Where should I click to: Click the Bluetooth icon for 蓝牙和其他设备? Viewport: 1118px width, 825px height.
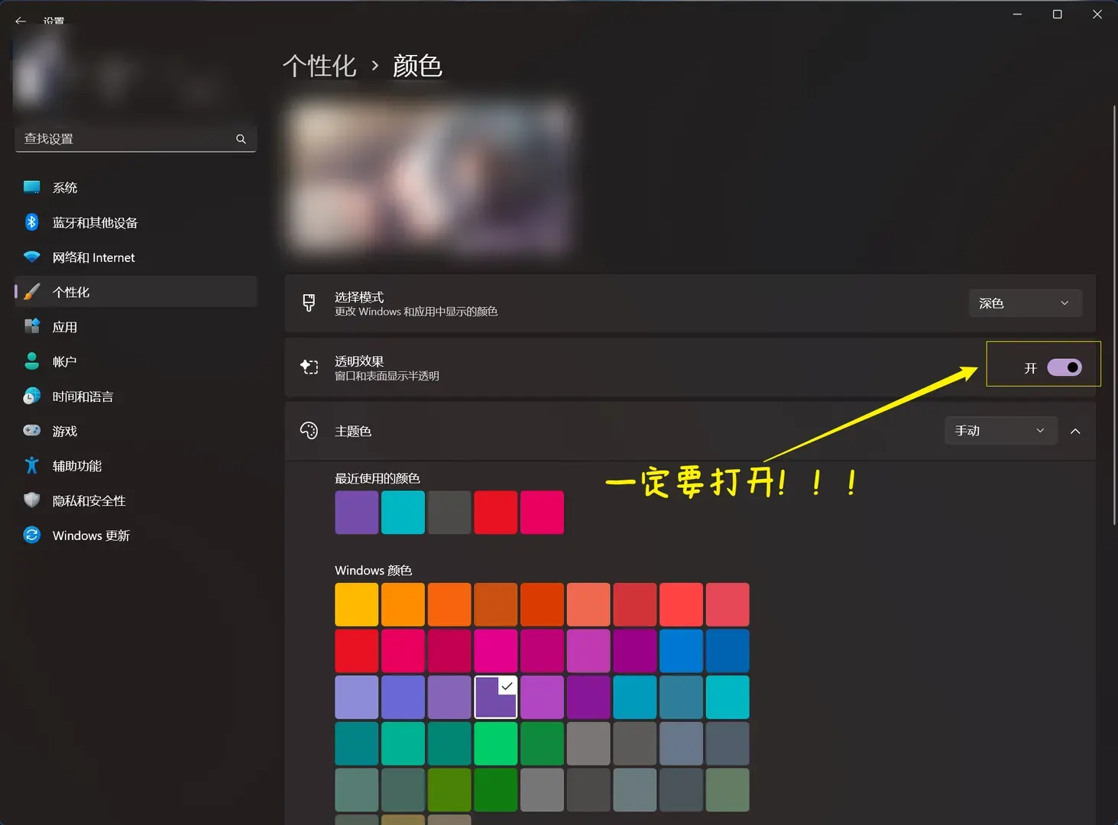31,222
